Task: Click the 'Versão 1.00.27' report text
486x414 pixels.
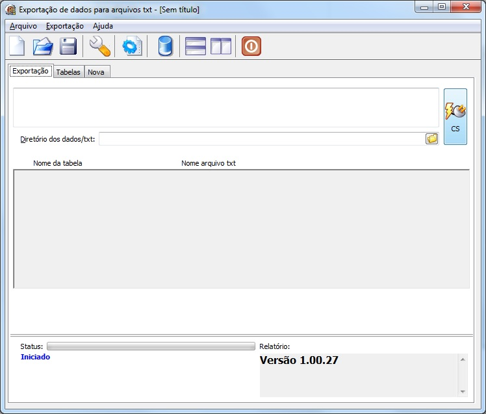Action: pos(299,360)
